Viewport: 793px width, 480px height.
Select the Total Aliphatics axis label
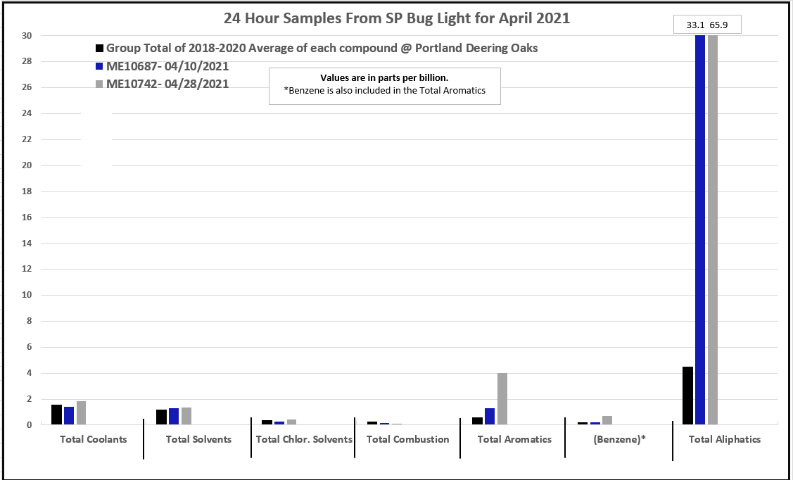pyautogui.click(x=725, y=440)
